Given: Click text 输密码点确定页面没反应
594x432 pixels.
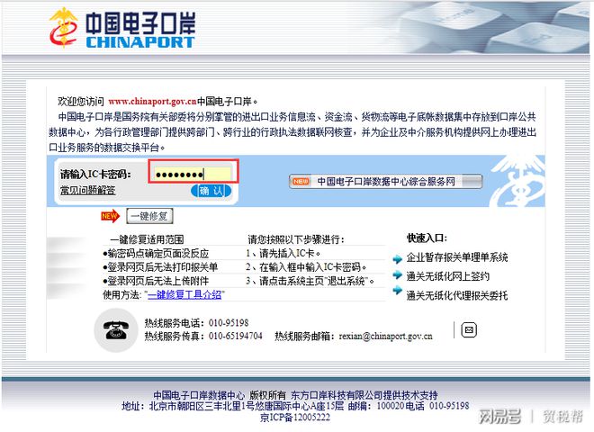Looking at the screenshot, I should tap(156, 253).
